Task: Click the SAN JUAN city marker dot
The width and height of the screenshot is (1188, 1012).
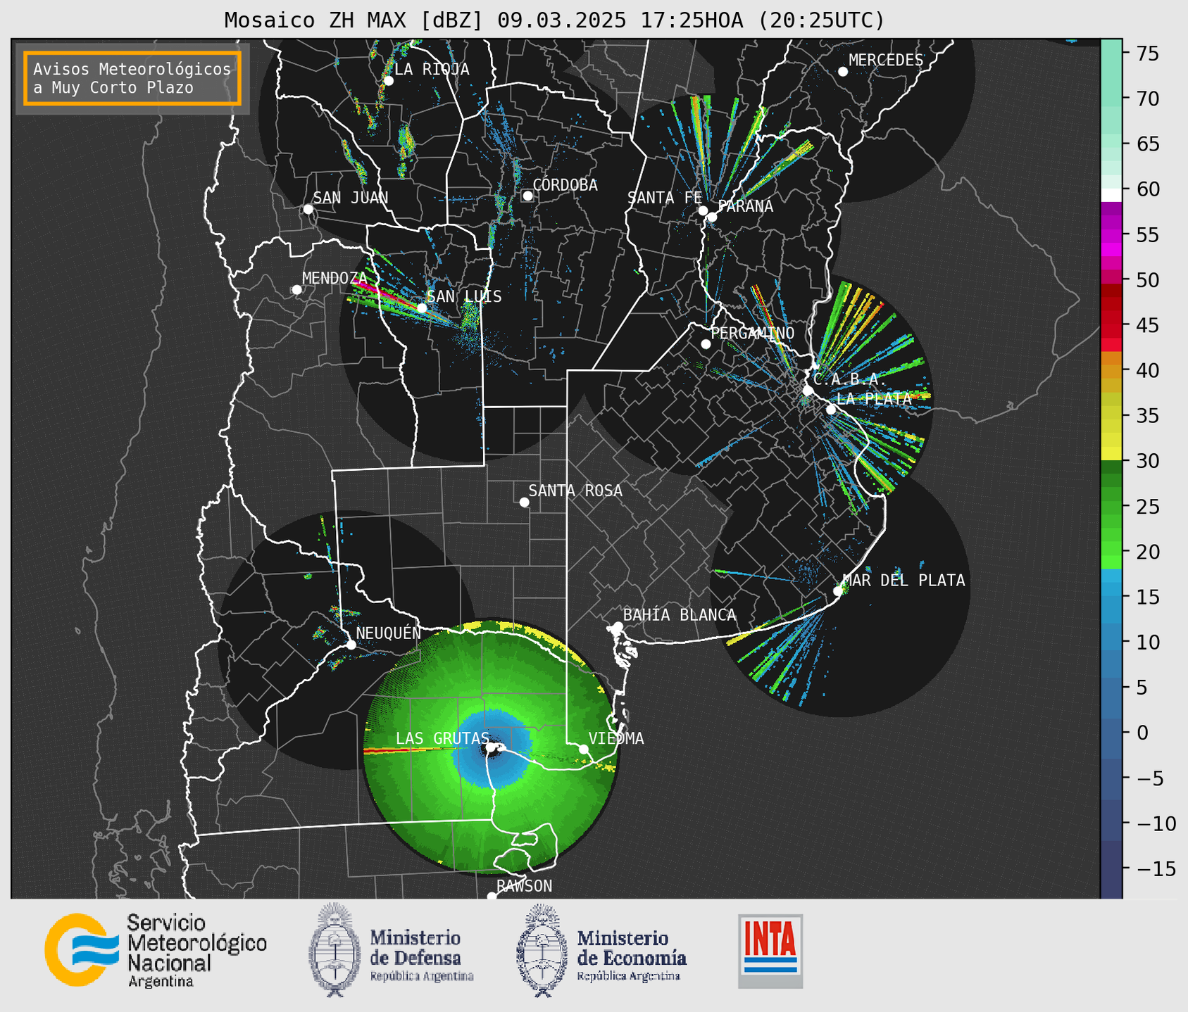Action: click(308, 209)
